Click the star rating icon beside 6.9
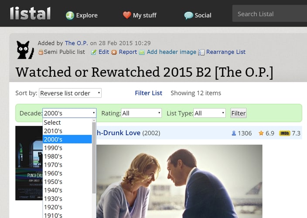The width and height of the screenshot is (307, 218). click(x=261, y=133)
